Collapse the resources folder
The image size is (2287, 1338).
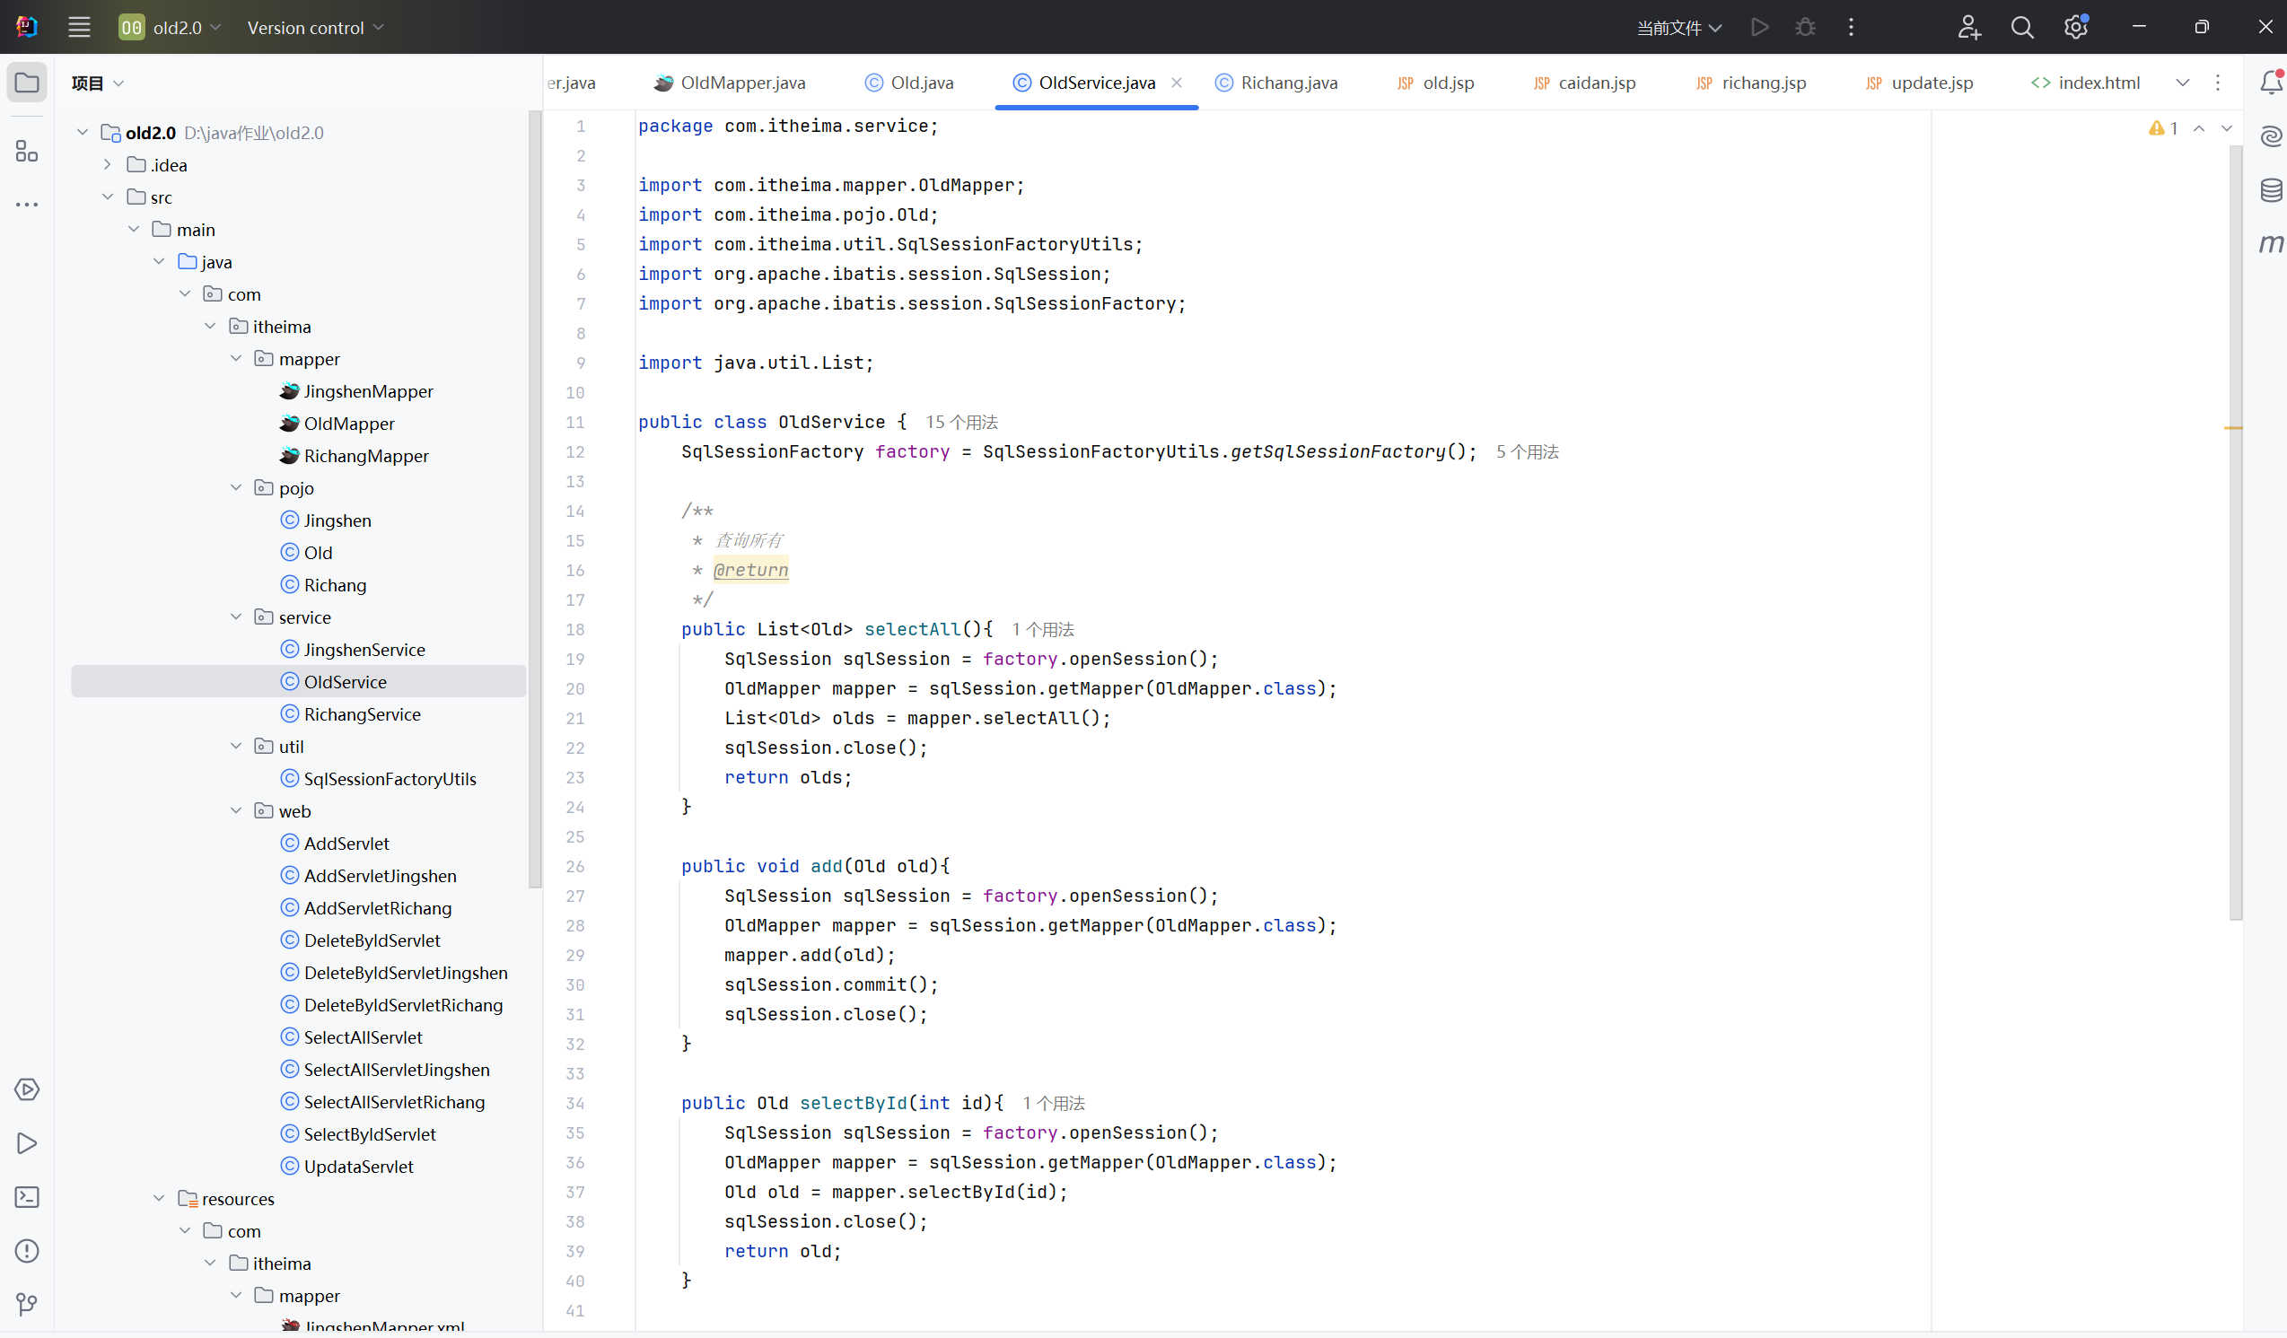pos(159,1198)
